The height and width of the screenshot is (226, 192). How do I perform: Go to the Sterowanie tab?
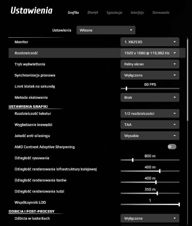[x=161, y=13]
